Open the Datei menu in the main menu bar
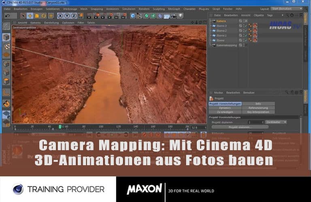 click(7, 9)
